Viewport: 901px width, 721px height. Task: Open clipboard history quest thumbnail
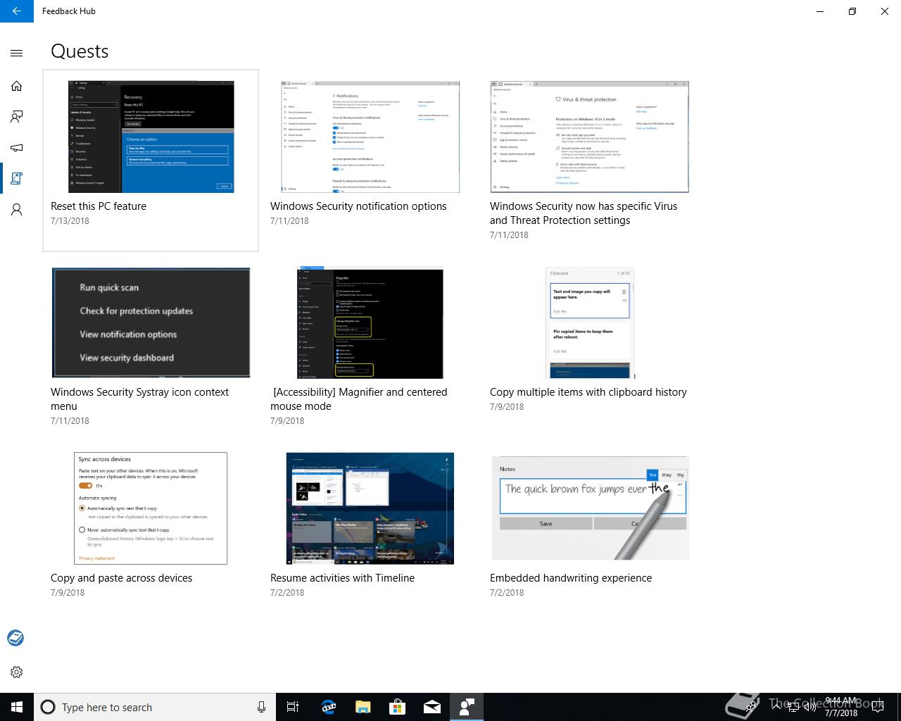click(x=590, y=322)
